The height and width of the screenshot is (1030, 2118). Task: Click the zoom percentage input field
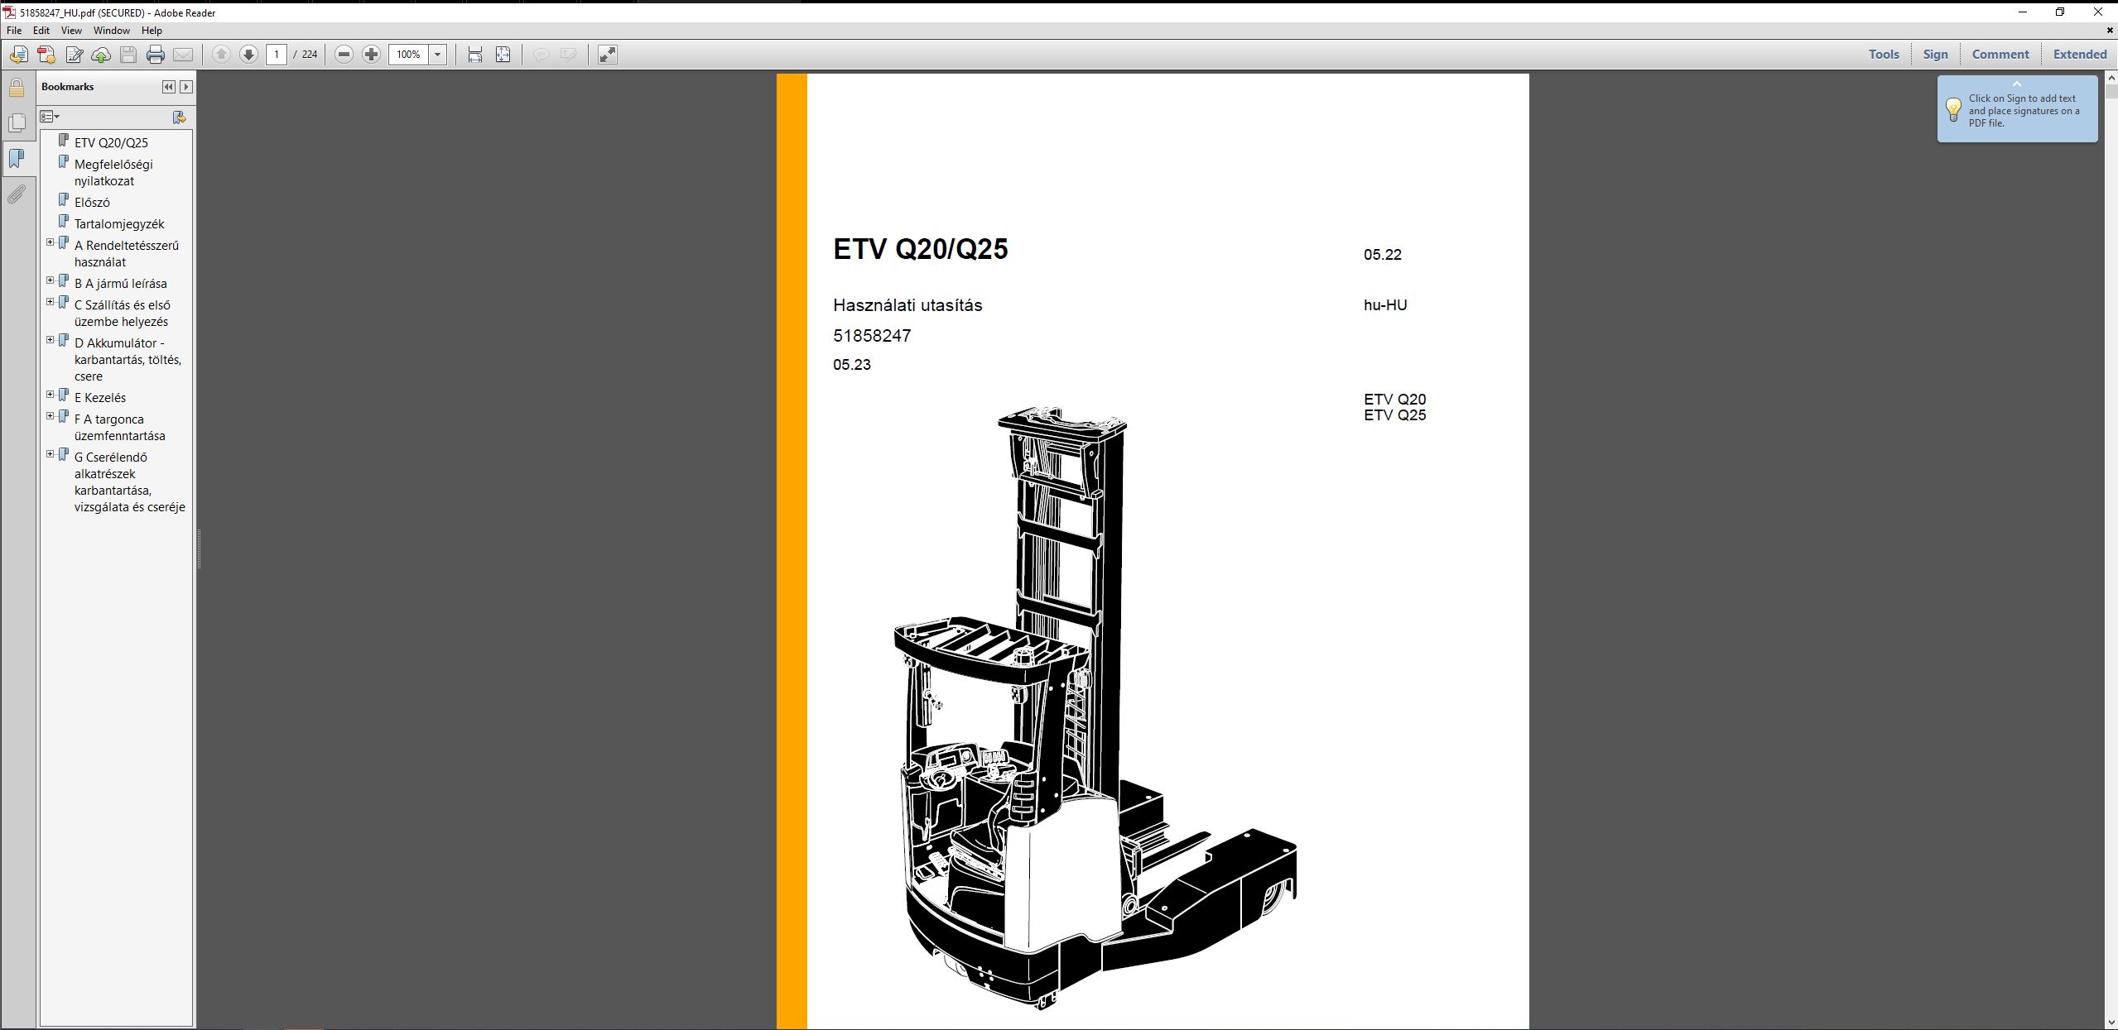point(408,55)
